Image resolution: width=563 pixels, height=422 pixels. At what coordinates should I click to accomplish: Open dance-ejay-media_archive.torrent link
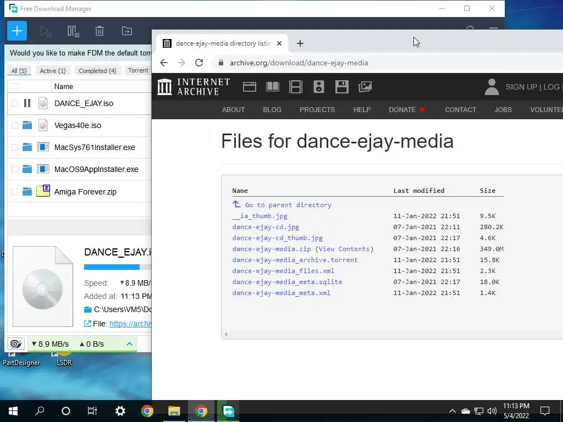[295, 260]
